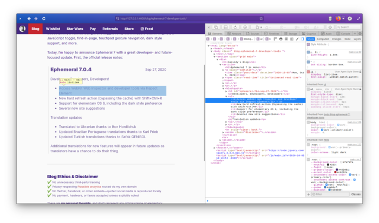Go forward using the forward arrow

(x=36, y=18)
